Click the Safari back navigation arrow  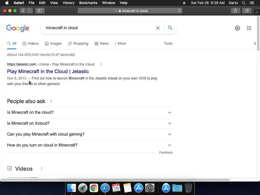coord(23,11)
